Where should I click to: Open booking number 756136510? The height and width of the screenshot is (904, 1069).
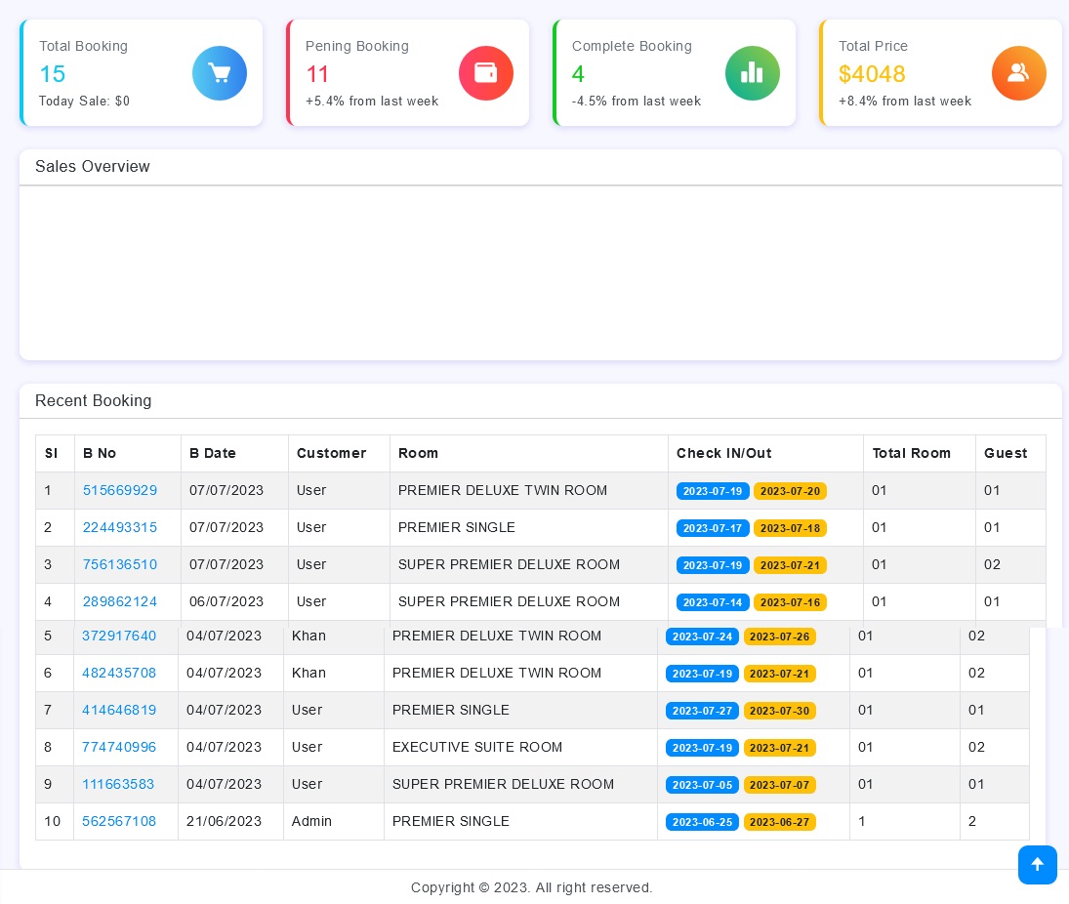120,564
